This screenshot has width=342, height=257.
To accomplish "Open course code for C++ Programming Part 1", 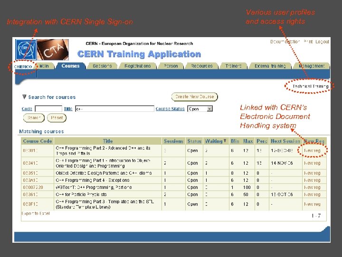I will click(x=30, y=163).
